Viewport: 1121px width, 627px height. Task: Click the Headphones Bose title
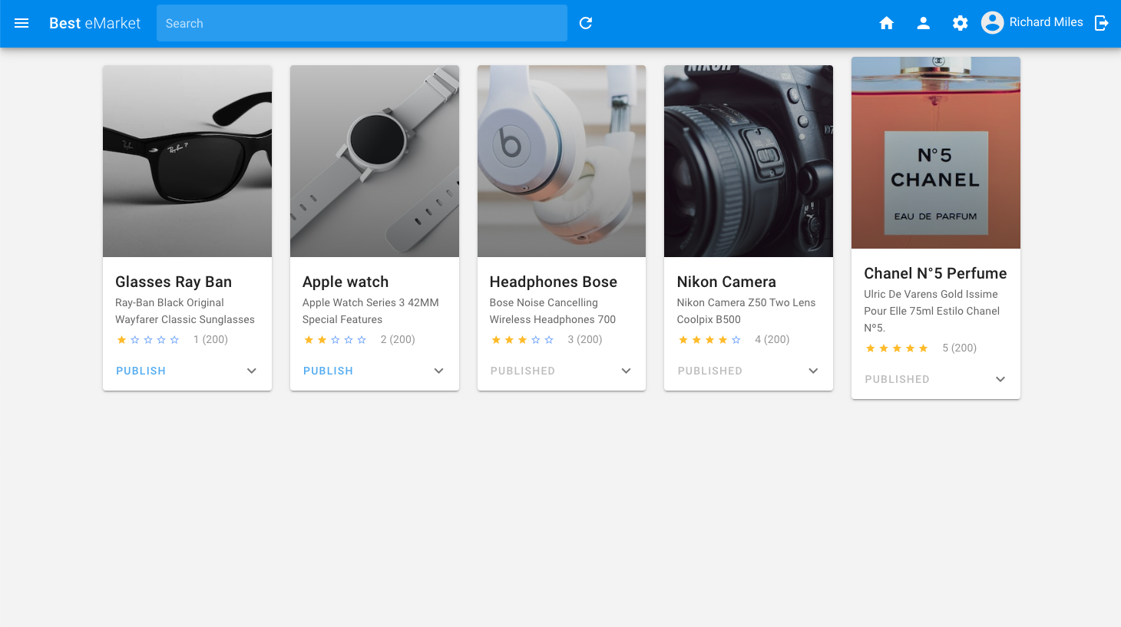click(x=554, y=282)
